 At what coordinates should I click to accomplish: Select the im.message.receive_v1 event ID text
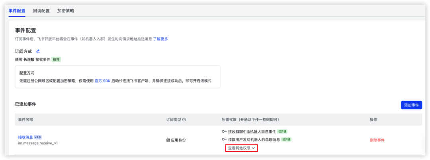[x=38, y=143]
